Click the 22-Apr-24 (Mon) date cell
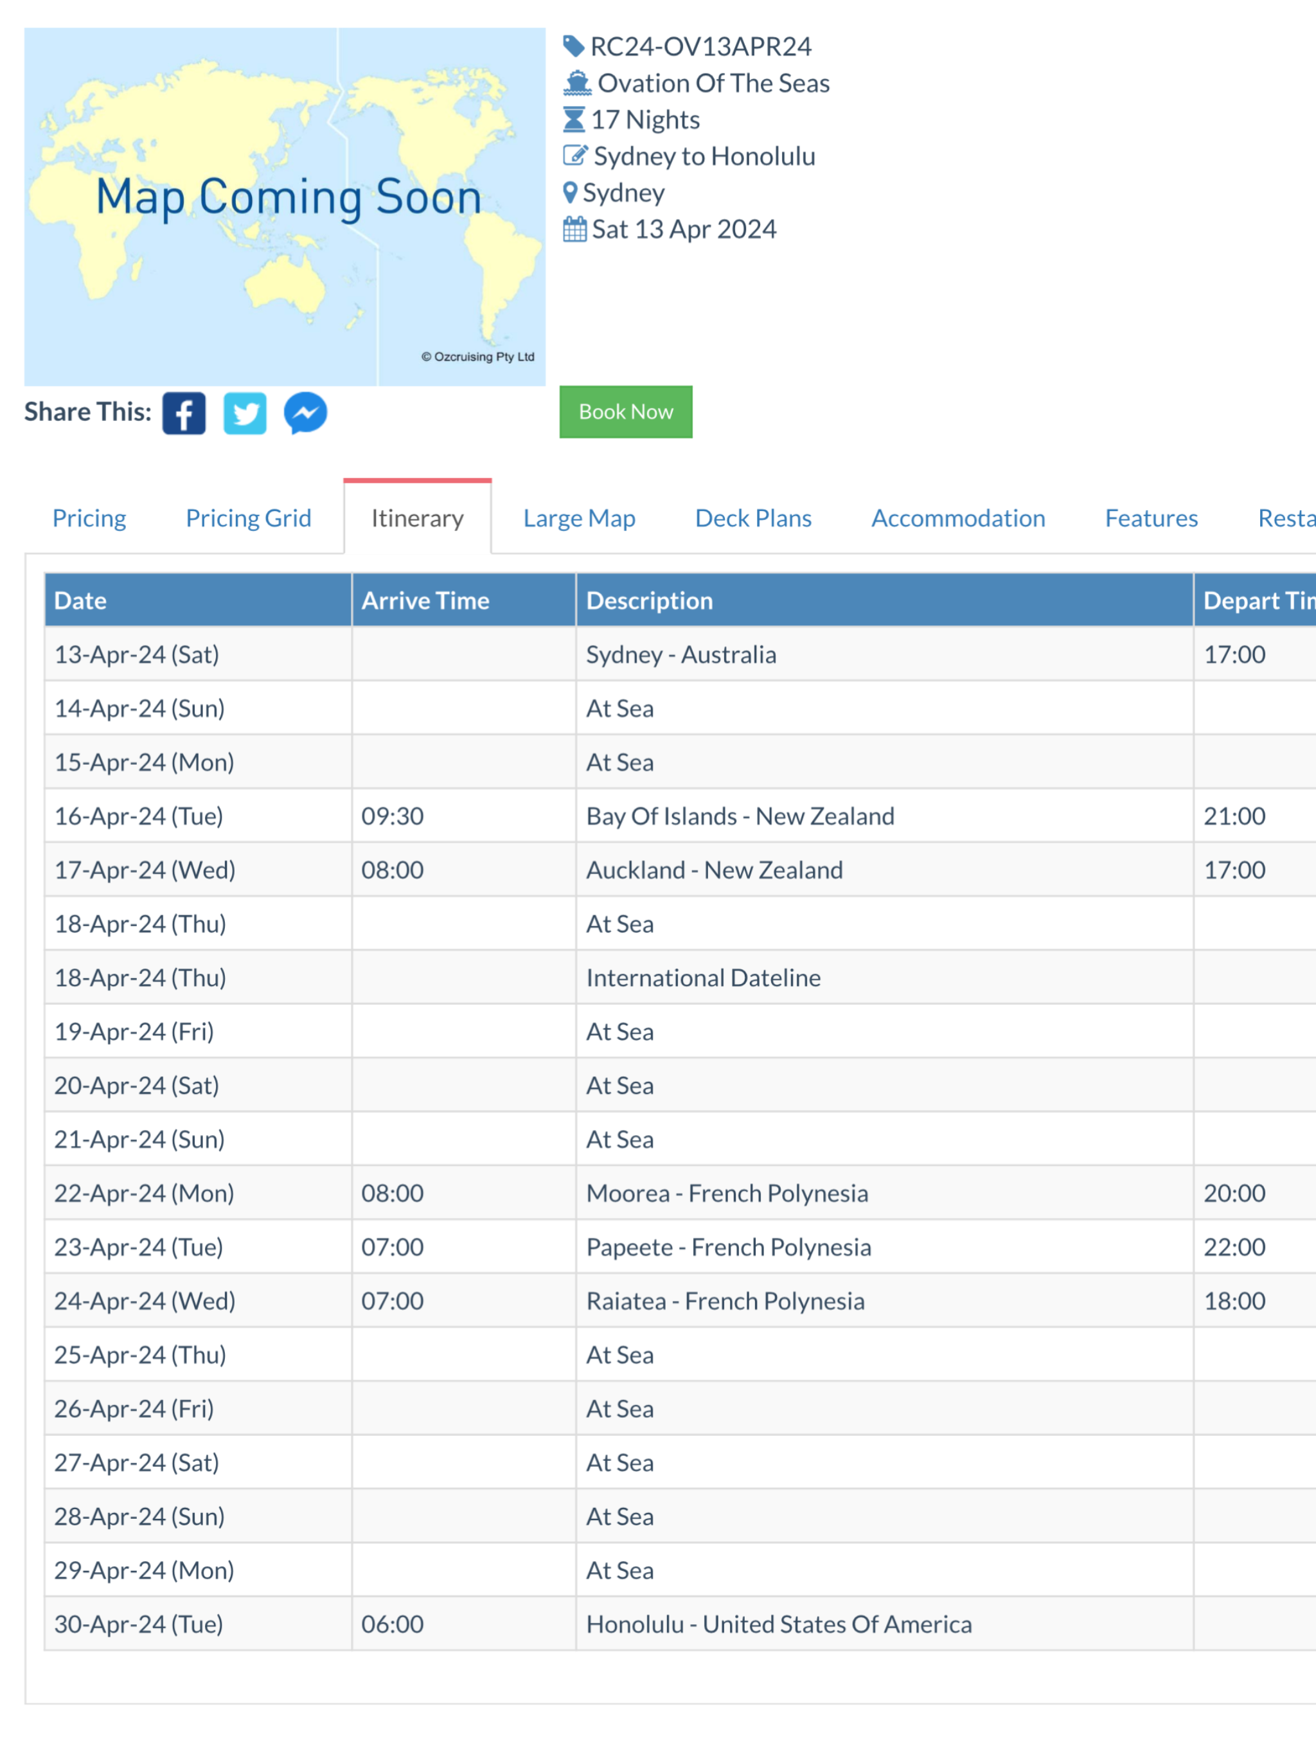The image size is (1316, 1756). [199, 1193]
